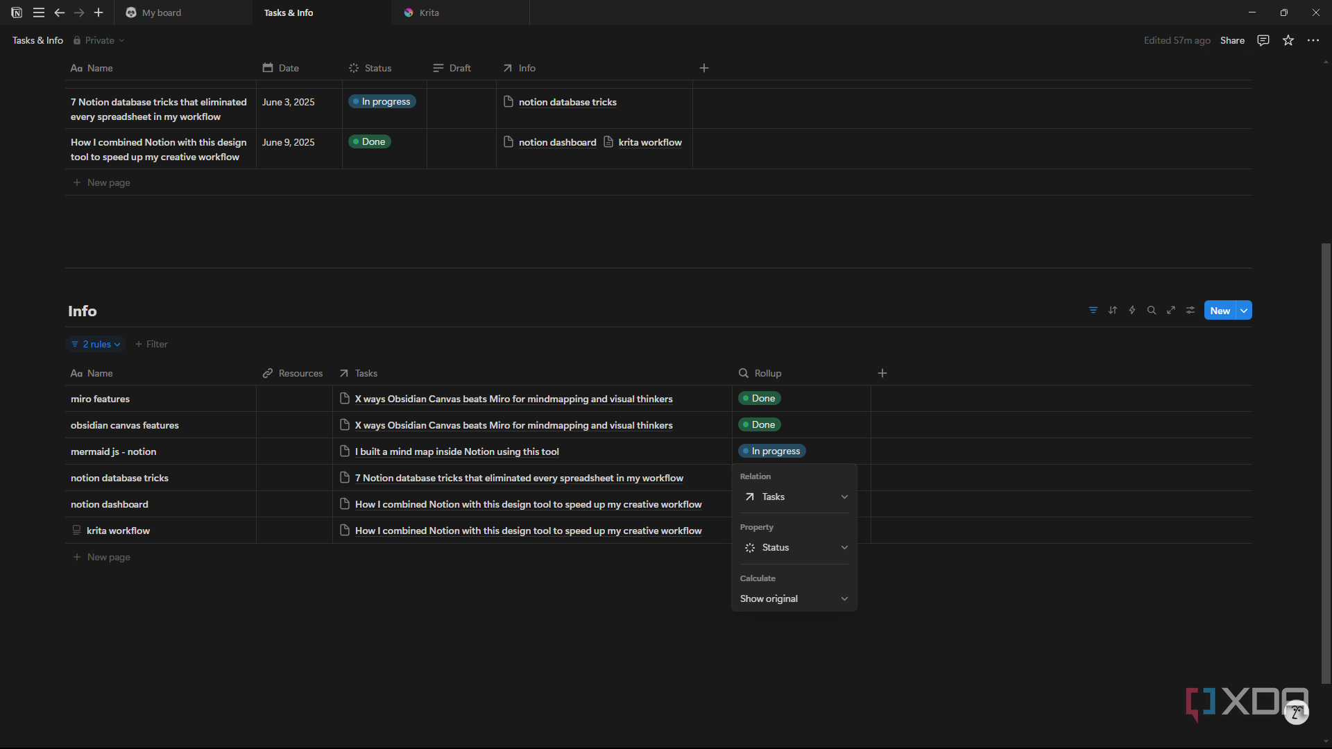Open the notion database tricks relation link
1332x749 pixels.
(560, 102)
